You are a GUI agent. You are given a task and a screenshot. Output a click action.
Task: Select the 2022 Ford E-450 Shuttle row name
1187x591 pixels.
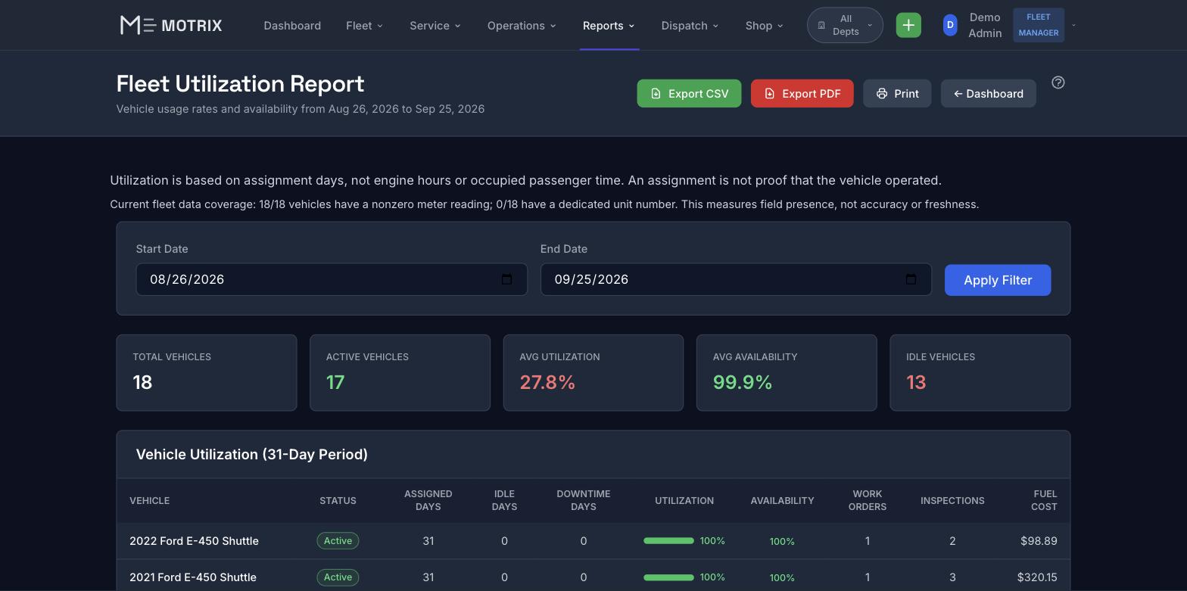click(x=194, y=541)
